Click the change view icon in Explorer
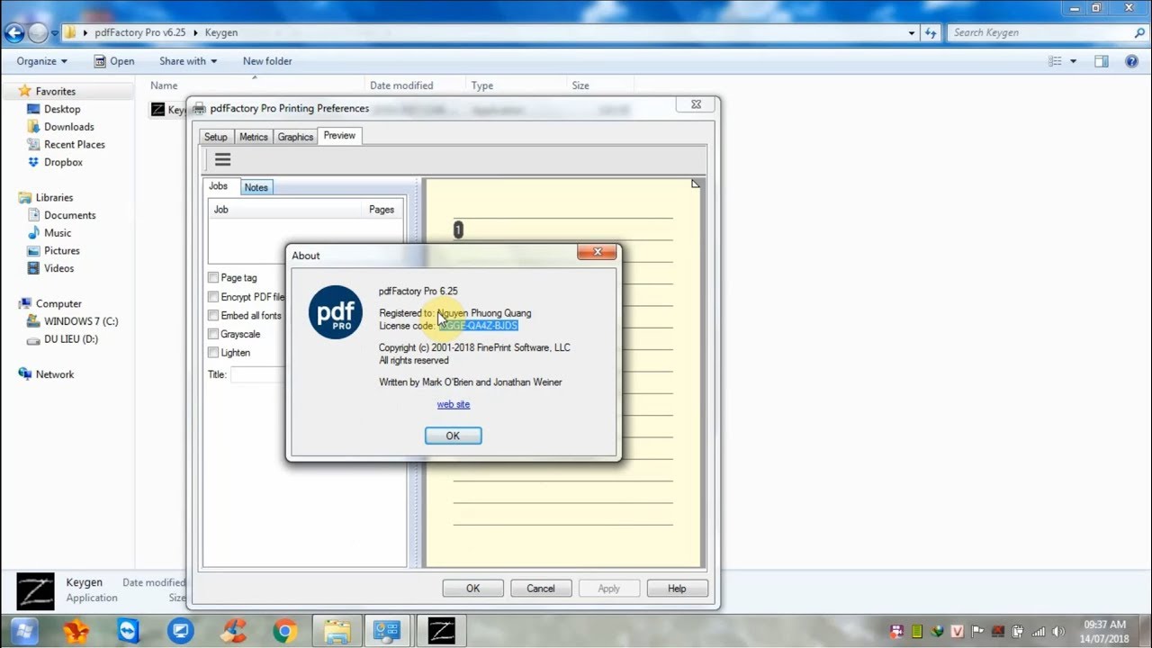The width and height of the screenshot is (1152, 648). (1056, 61)
